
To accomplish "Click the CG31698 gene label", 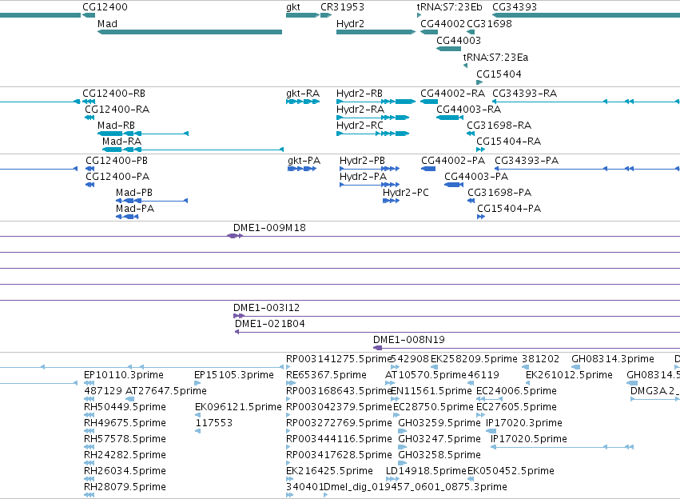I will point(489,24).
